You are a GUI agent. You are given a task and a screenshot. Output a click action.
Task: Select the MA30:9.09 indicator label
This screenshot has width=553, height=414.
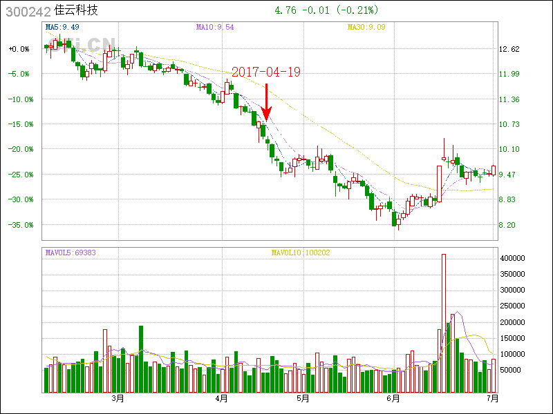click(x=366, y=27)
